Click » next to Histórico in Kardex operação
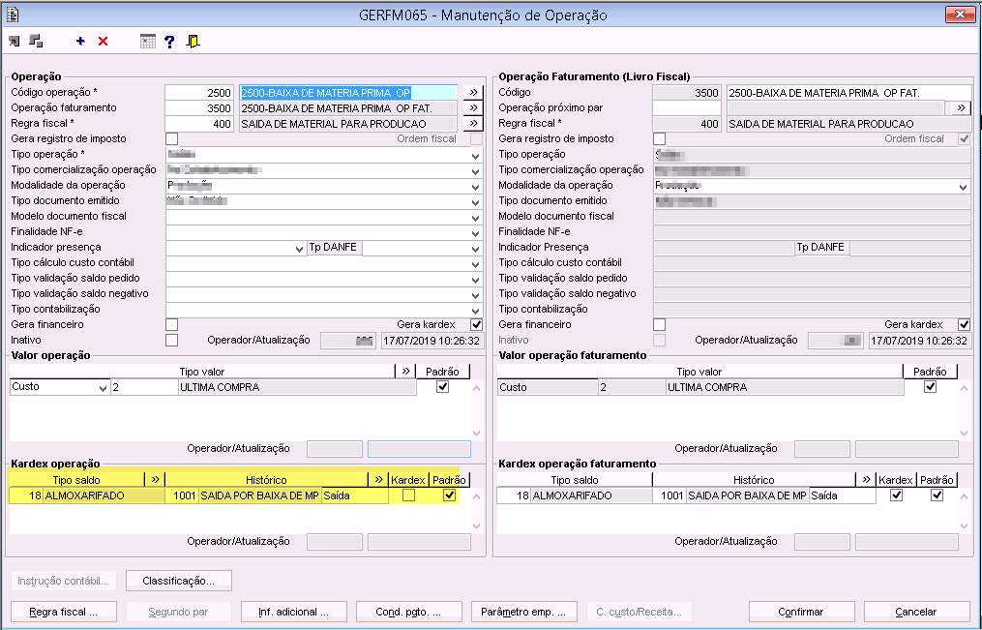The height and width of the screenshot is (630, 982). click(378, 480)
